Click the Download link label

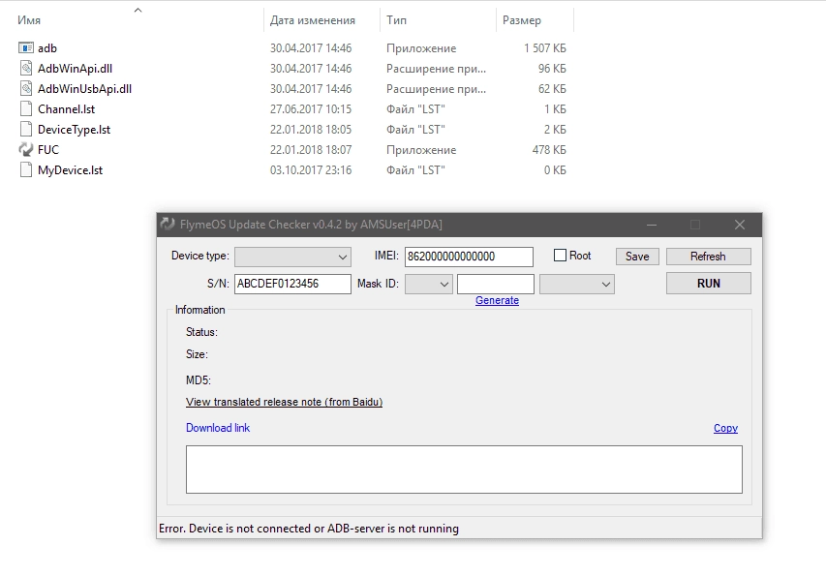pyautogui.click(x=218, y=428)
